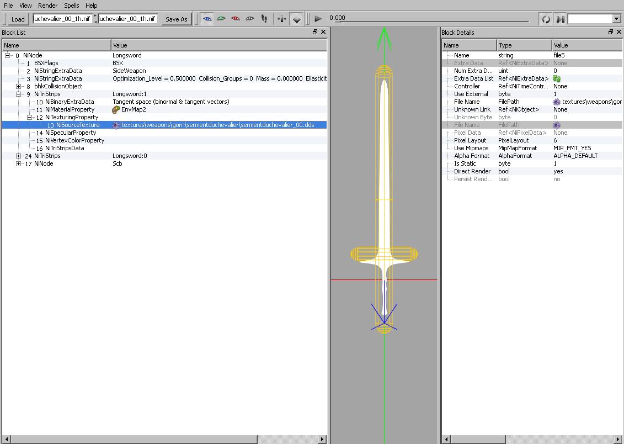624x444 pixels.
Task: Click the flip/center view arrows icon
Action: [x=282, y=19]
